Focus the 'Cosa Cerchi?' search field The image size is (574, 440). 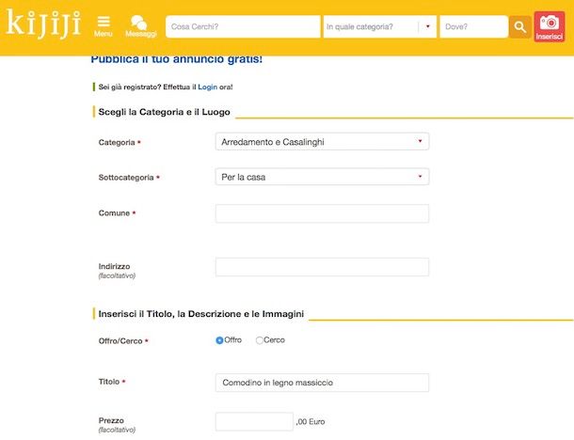tap(243, 26)
